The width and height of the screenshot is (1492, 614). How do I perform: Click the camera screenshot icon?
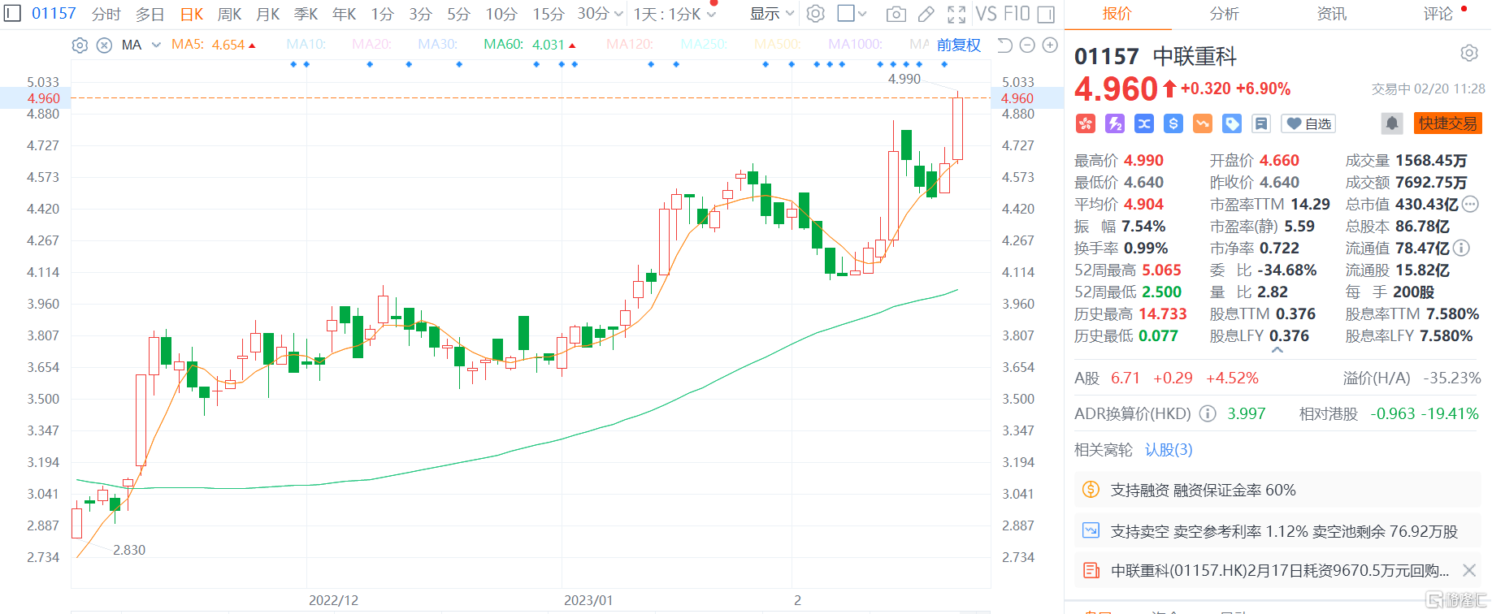(896, 14)
